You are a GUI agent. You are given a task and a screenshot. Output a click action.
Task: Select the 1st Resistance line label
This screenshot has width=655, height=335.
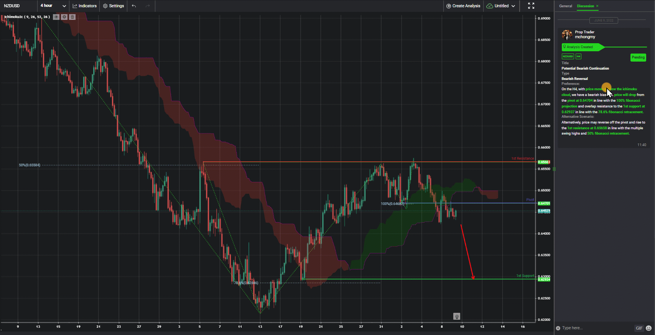point(522,158)
